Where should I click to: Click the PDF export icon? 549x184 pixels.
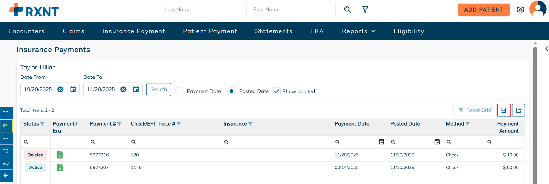[503, 110]
